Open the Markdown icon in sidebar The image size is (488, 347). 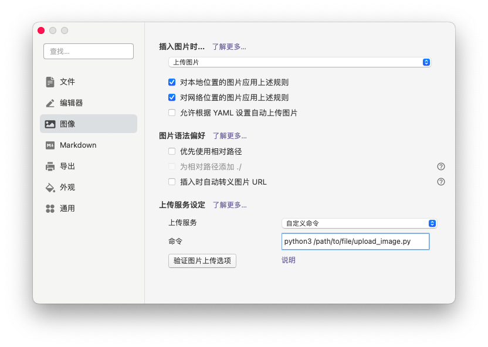pyautogui.click(x=50, y=145)
